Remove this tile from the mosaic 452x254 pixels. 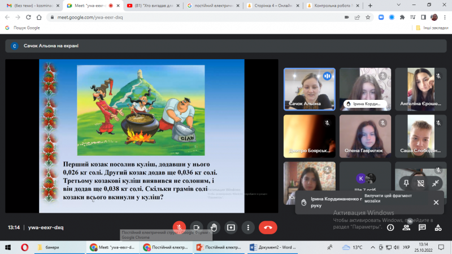click(x=421, y=183)
